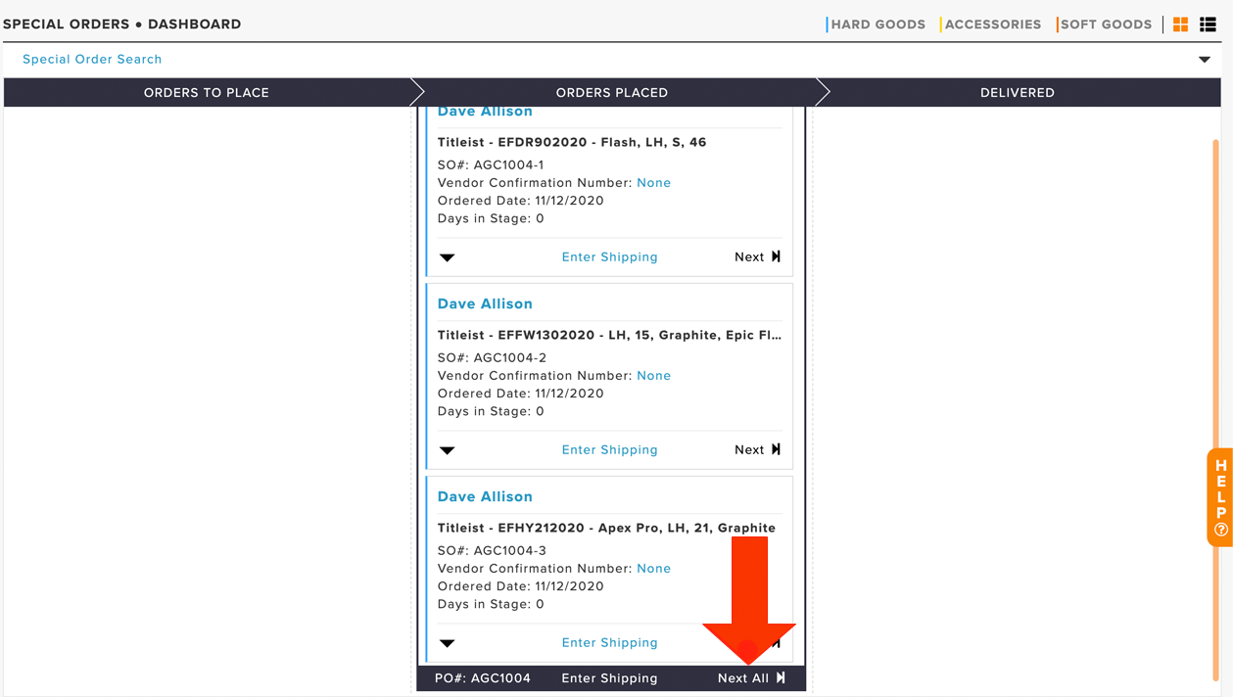The width and height of the screenshot is (1233, 697).
Task: Expand order AGC1004-2 details triangle
Action: point(448,450)
